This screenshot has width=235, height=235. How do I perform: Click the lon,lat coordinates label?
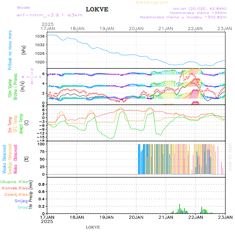click(198, 8)
